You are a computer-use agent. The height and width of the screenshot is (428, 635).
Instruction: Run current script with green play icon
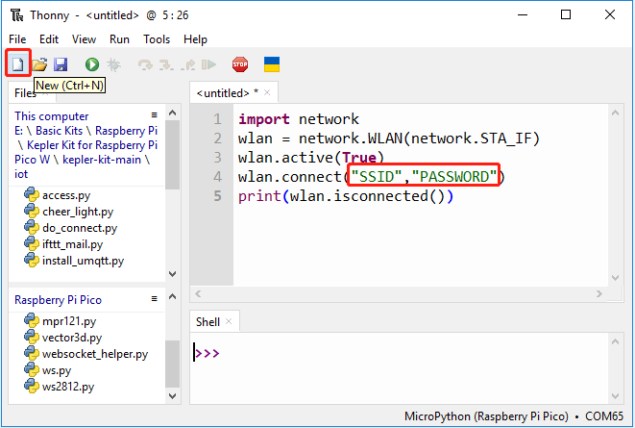[x=92, y=64]
